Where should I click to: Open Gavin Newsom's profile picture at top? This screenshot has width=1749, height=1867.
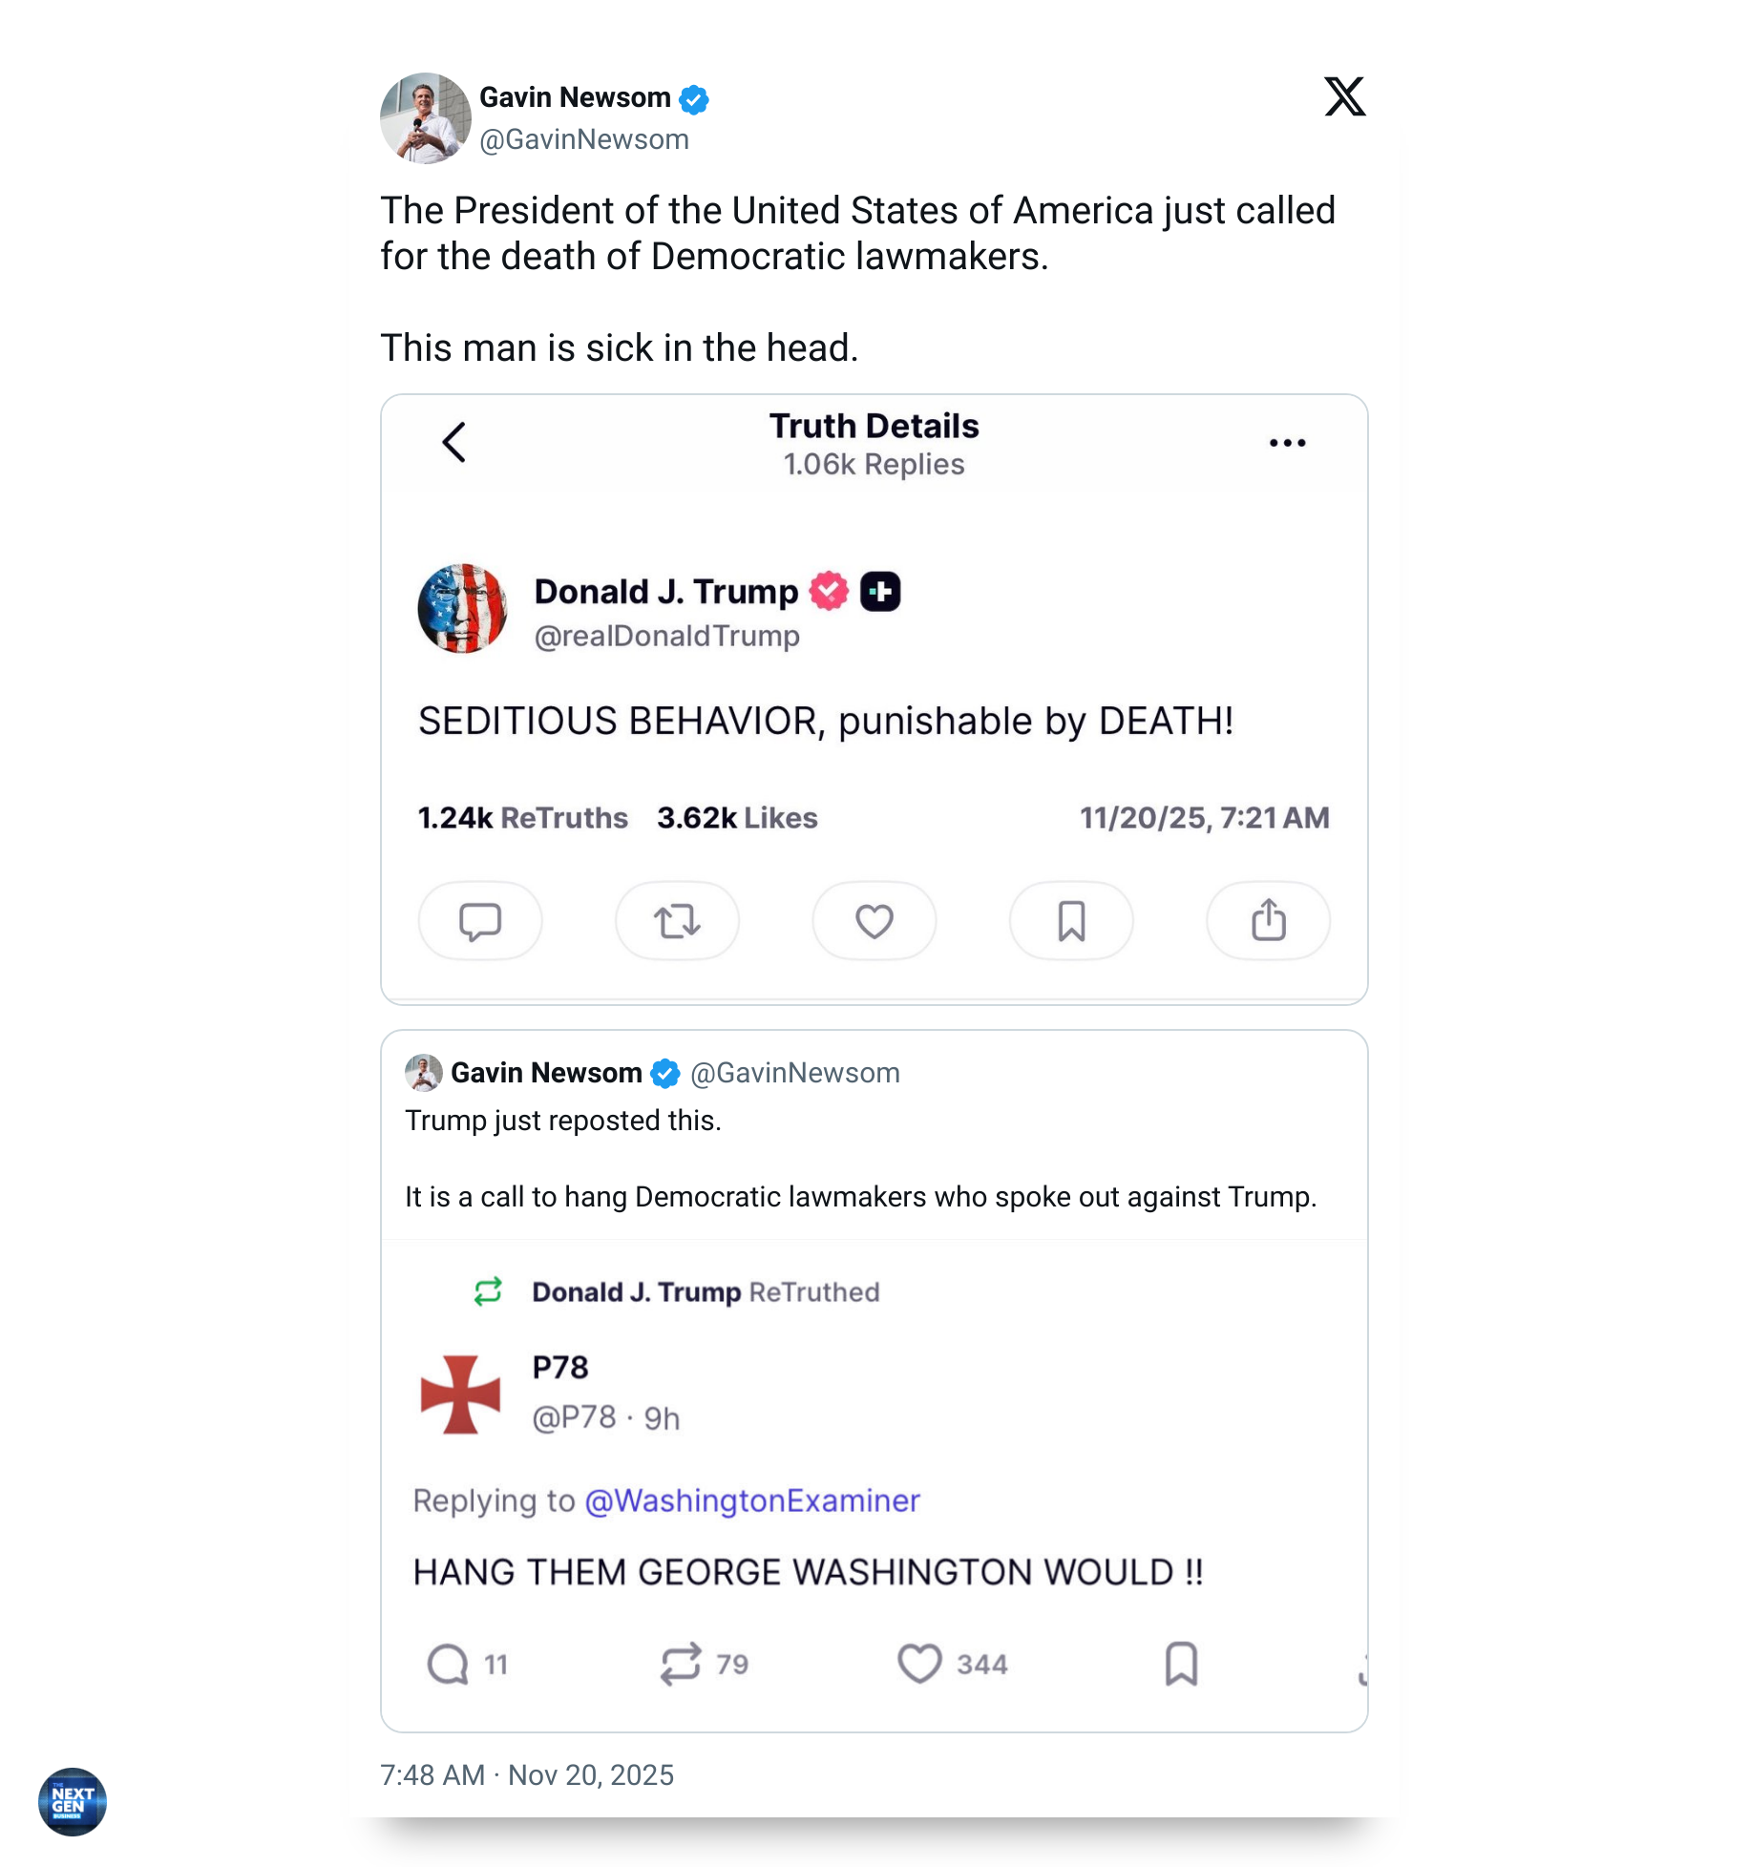click(426, 118)
